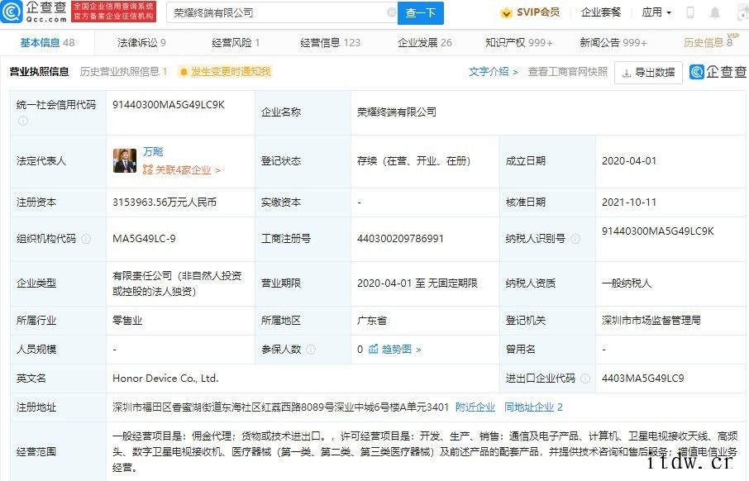The width and height of the screenshot is (749, 481).
Task: Open 同地址企业 2 link
Action: point(533,407)
